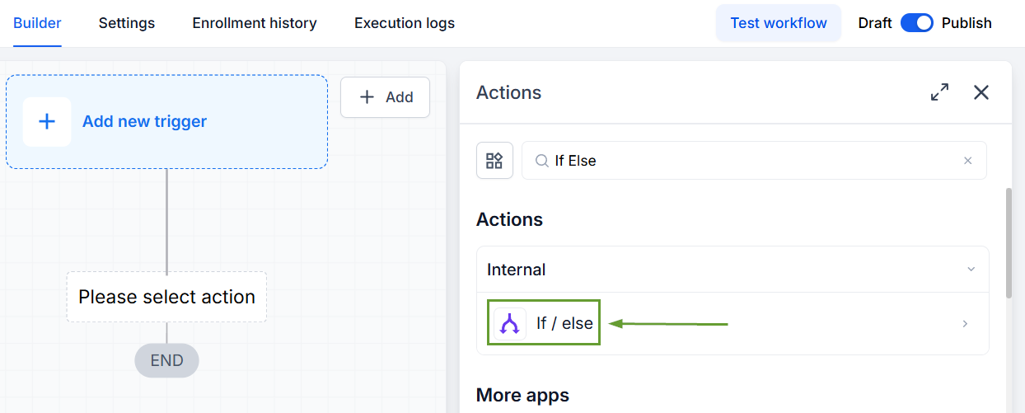Collapse the Internal section chevron
Image resolution: width=1025 pixels, height=413 pixels.
click(971, 270)
